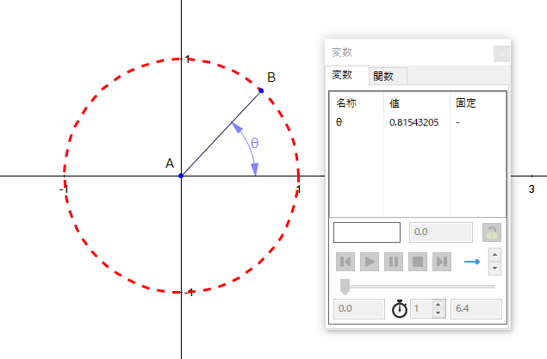547x359 pixels.
Task: Click the 値 column header
Action: click(395, 103)
